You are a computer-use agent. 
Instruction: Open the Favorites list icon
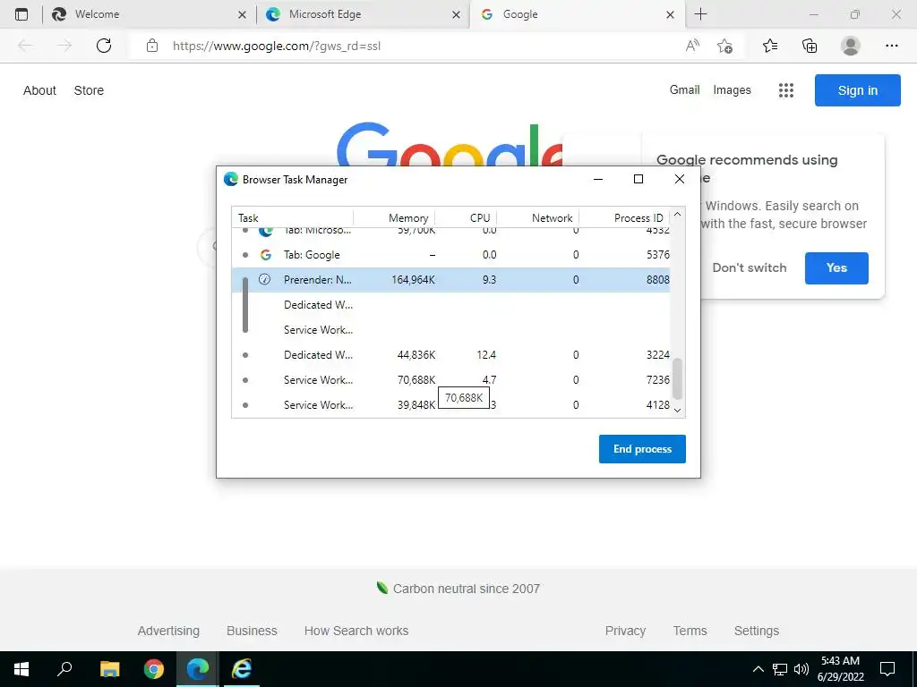coord(770,46)
